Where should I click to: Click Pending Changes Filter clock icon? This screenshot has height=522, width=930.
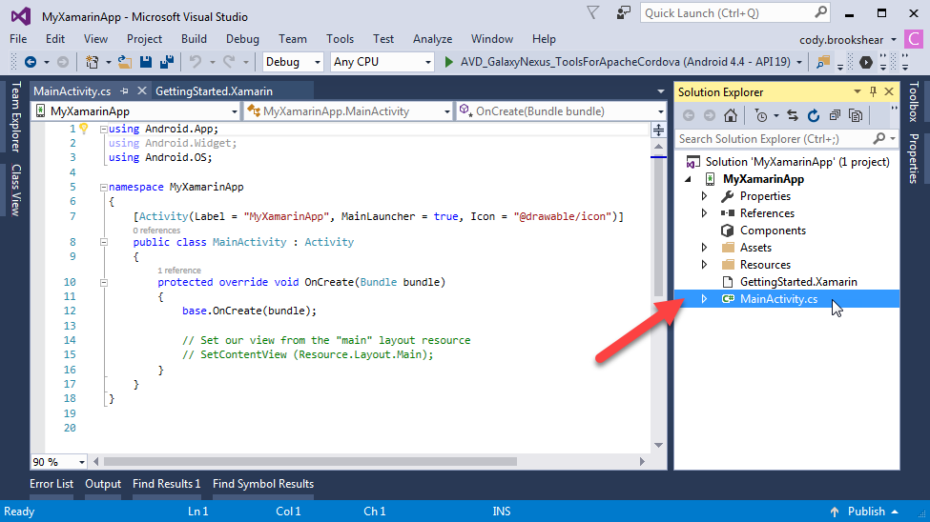761,115
